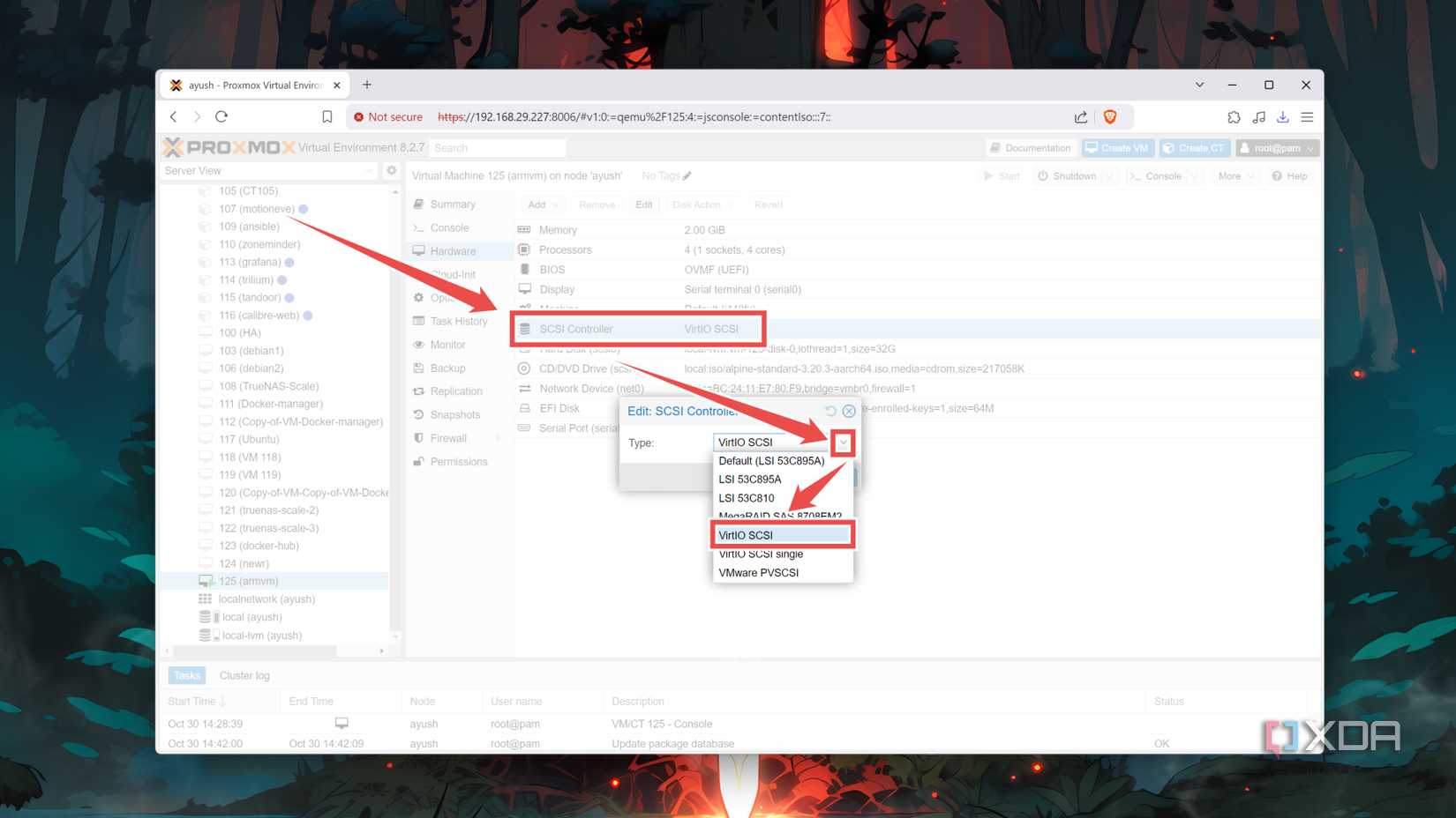Select LSI 53C810 option
The width and height of the screenshot is (1456, 818).
[x=783, y=497]
